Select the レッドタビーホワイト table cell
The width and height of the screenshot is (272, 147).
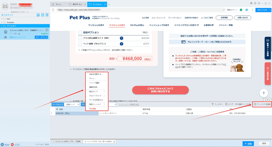click(120, 113)
